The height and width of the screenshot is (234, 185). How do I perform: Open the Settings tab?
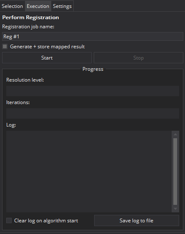62,6
